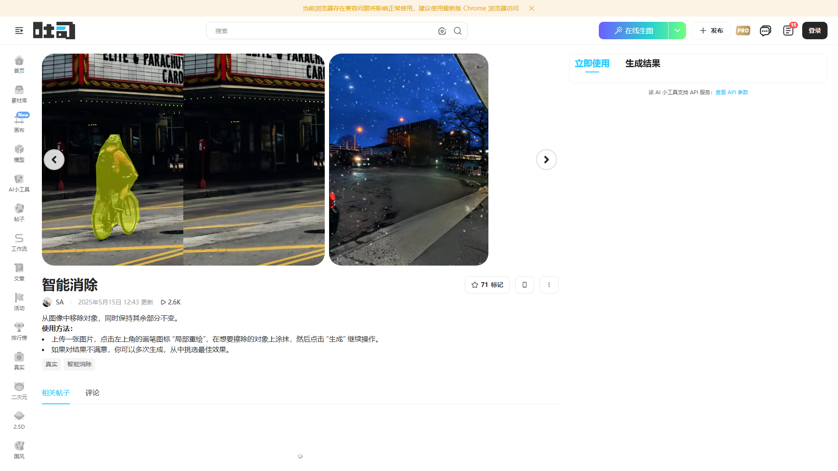Click the magnifier search icon
The width and height of the screenshot is (838, 471).
pos(457,31)
